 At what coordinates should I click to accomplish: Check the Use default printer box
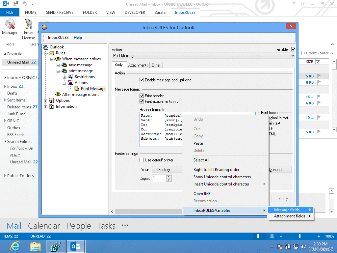coord(142,160)
